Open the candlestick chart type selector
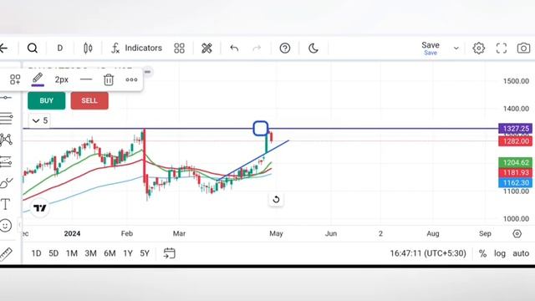Image resolution: width=535 pixels, height=301 pixels. click(88, 48)
